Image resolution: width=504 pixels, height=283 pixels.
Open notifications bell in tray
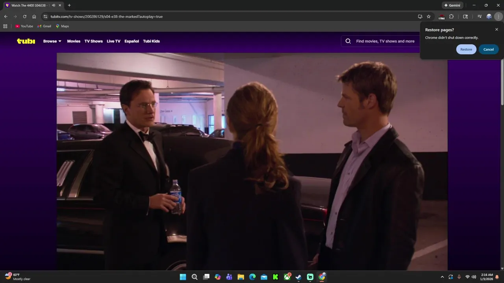497,277
